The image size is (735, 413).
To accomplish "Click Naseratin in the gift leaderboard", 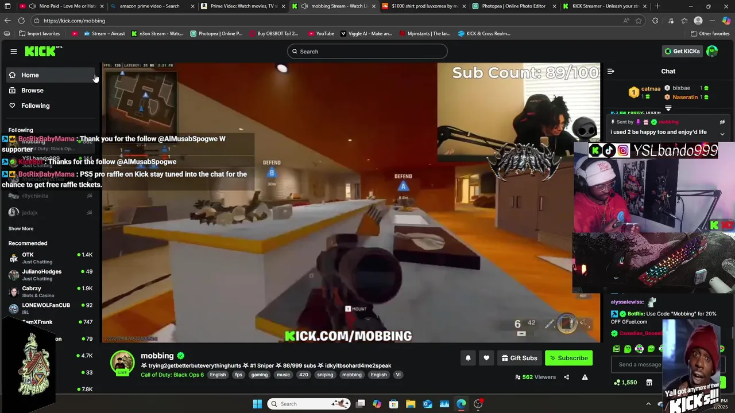I will pos(685,97).
